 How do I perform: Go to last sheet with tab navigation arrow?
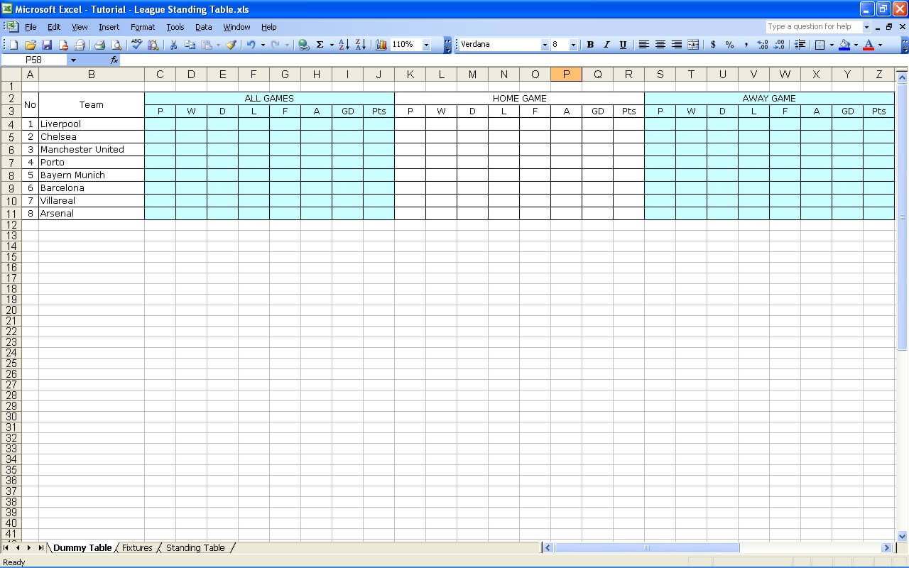click(41, 548)
